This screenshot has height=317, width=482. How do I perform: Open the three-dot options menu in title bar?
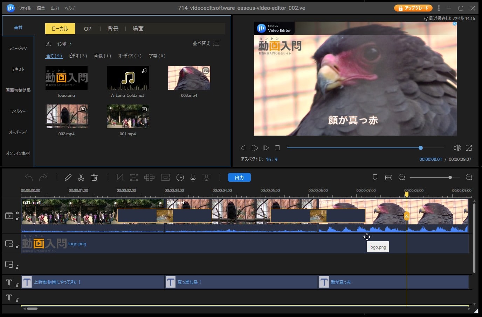(439, 8)
